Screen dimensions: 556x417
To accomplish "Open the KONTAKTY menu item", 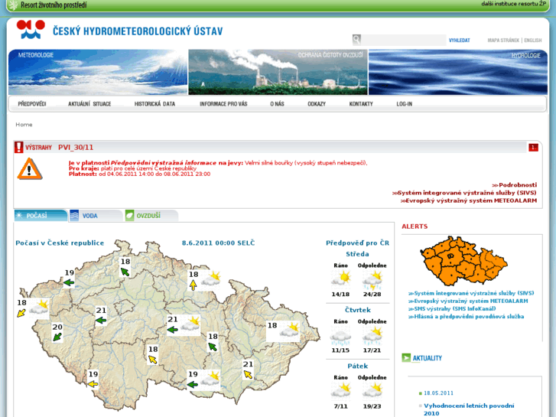I will (x=361, y=104).
